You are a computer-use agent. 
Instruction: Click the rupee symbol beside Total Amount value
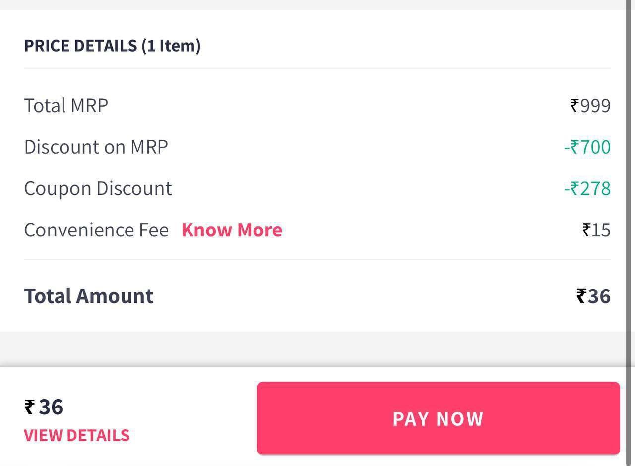pos(581,296)
